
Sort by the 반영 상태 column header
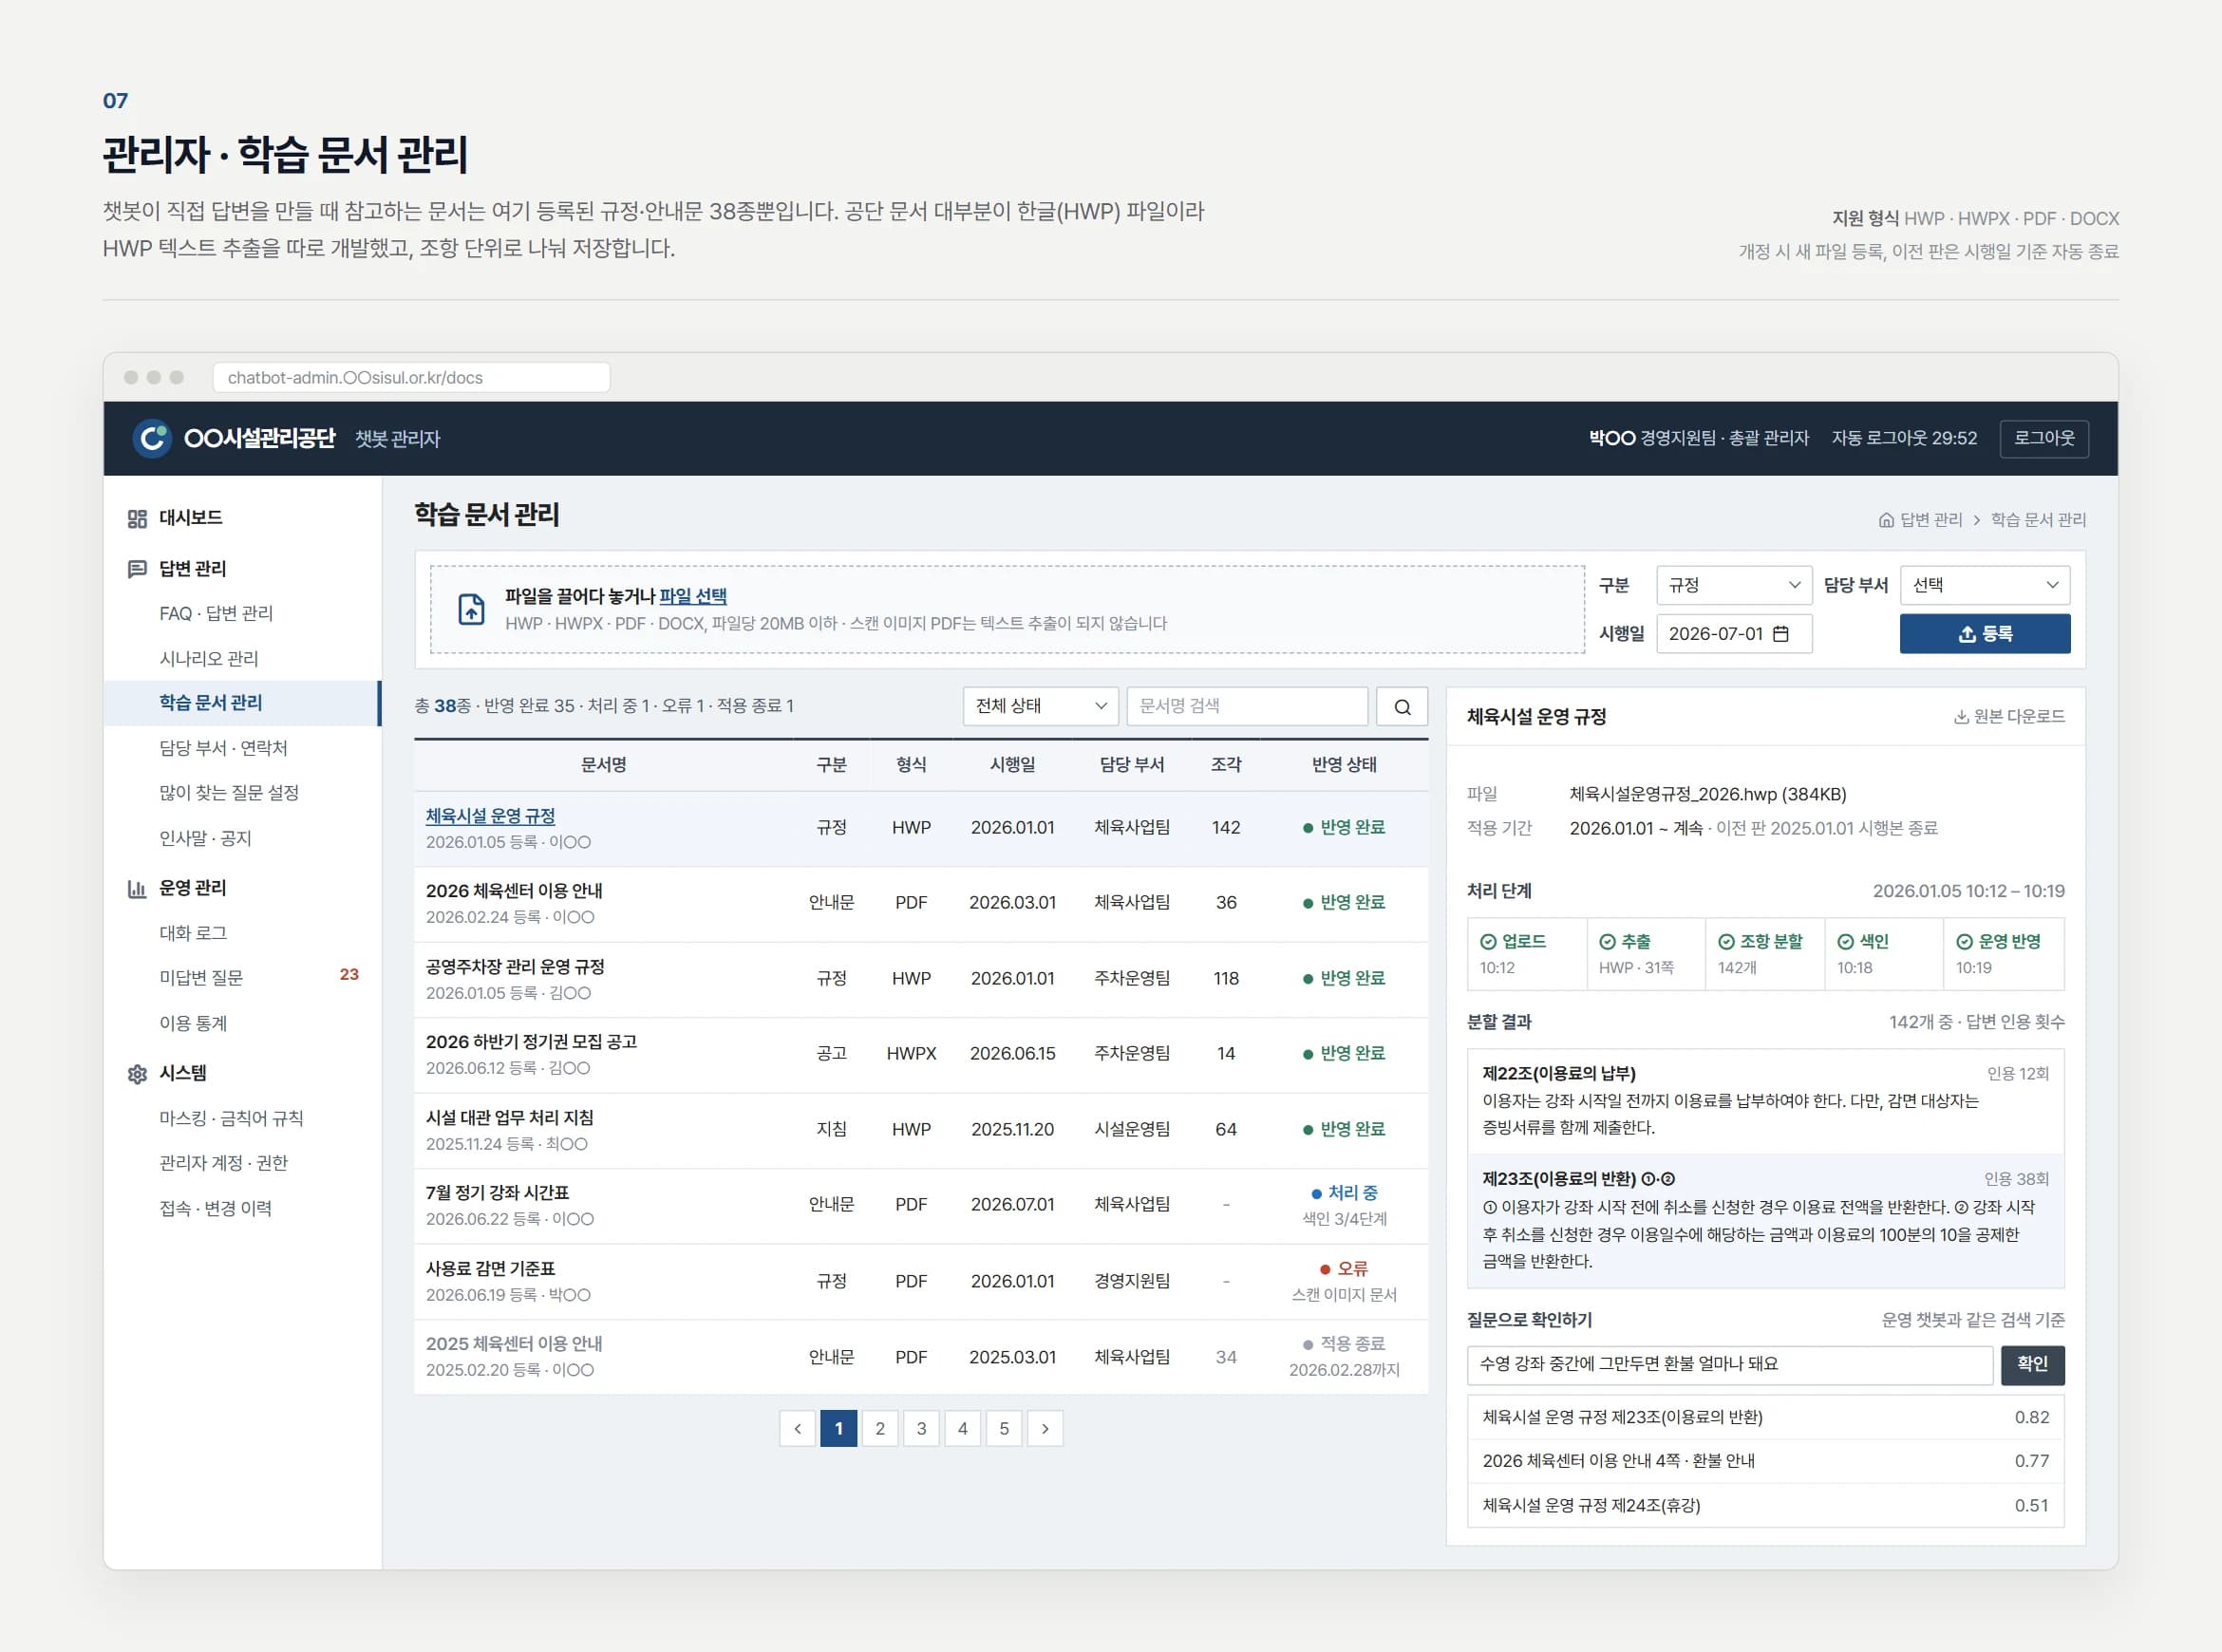(x=1344, y=765)
